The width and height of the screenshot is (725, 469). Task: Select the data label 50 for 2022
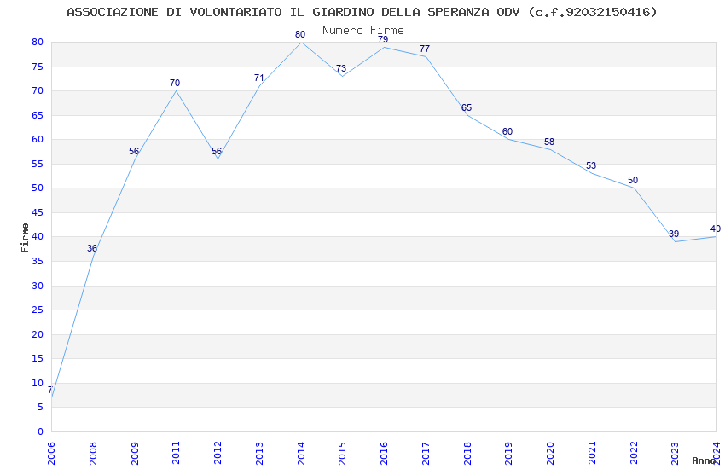[x=633, y=180]
